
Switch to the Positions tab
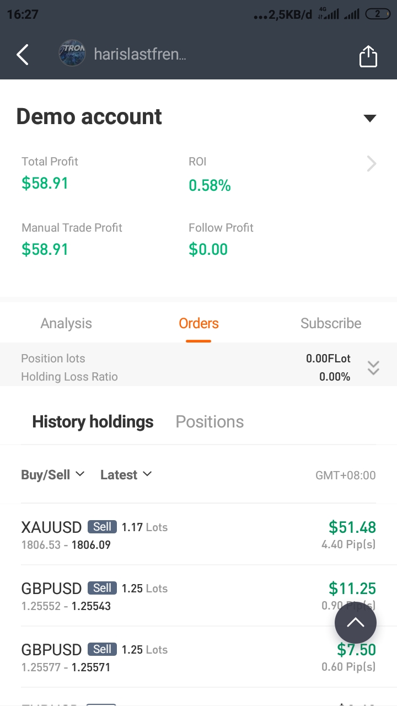(210, 422)
